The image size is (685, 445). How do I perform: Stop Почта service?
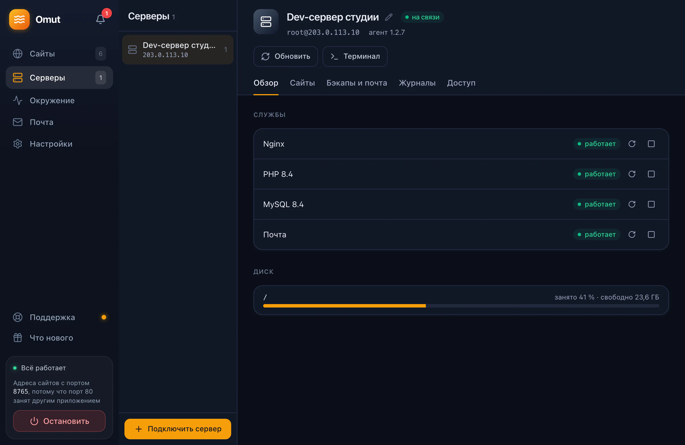[651, 234]
